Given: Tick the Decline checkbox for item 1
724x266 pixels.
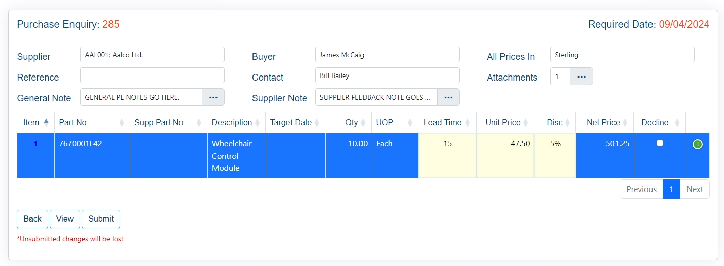Looking at the screenshot, I should 660,143.
